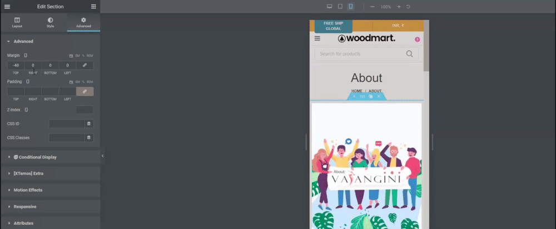Click the 100% zoom value
The image size is (556, 229).
[386, 7]
